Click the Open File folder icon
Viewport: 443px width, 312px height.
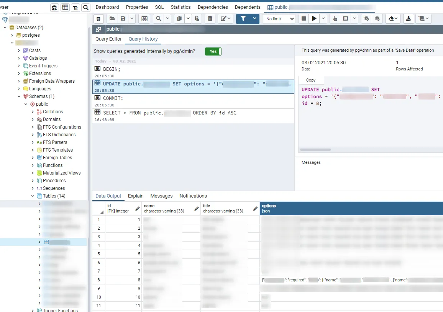[x=112, y=19]
